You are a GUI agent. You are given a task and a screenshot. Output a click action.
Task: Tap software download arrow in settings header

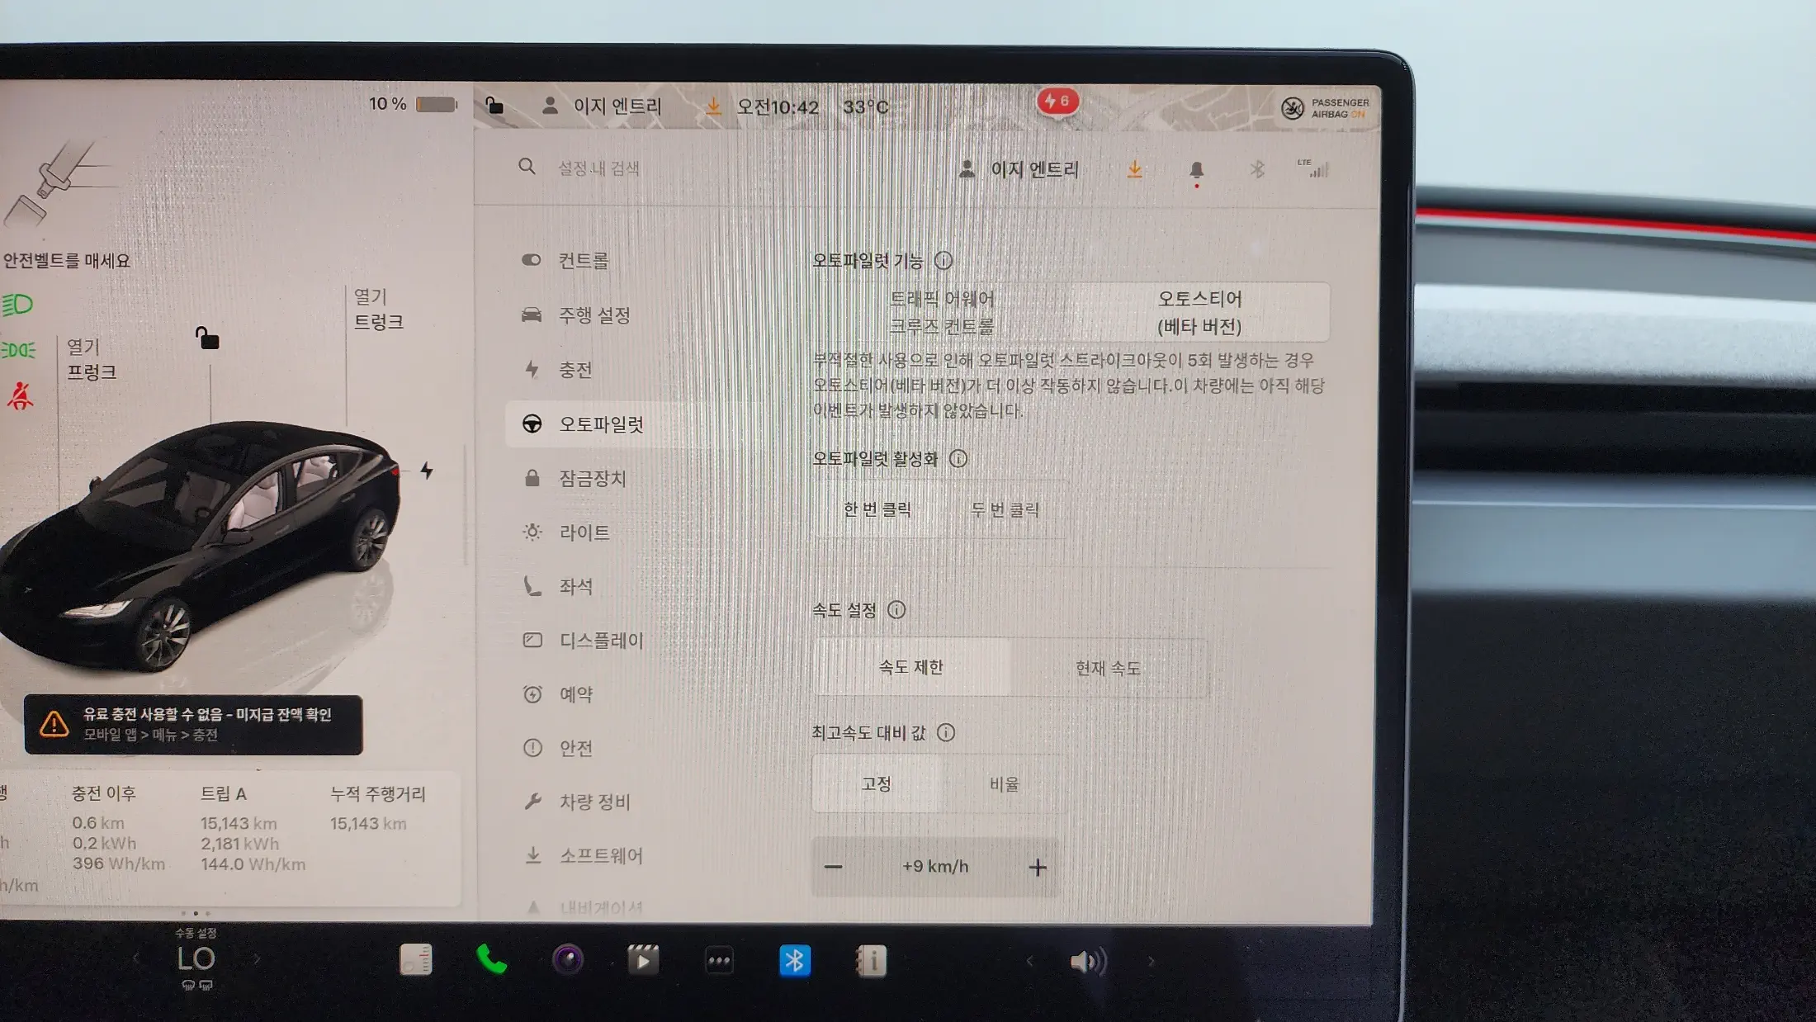coord(1135,169)
